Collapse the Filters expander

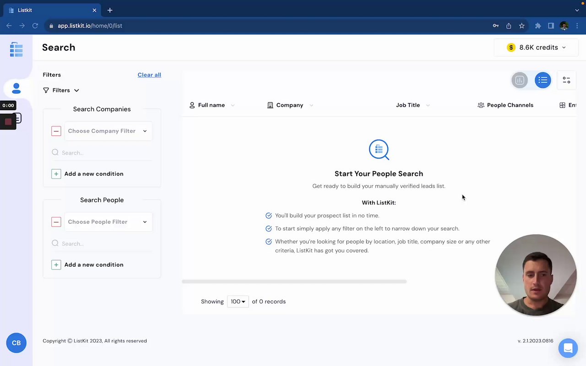coord(61,90)
